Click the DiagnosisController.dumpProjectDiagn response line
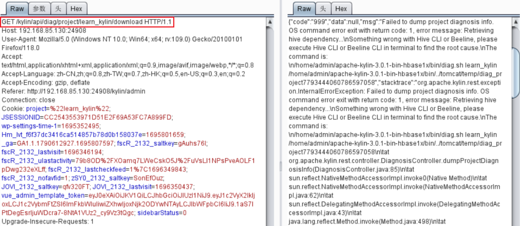The width and height of the screenshot is (520, 226). point(394,160)
